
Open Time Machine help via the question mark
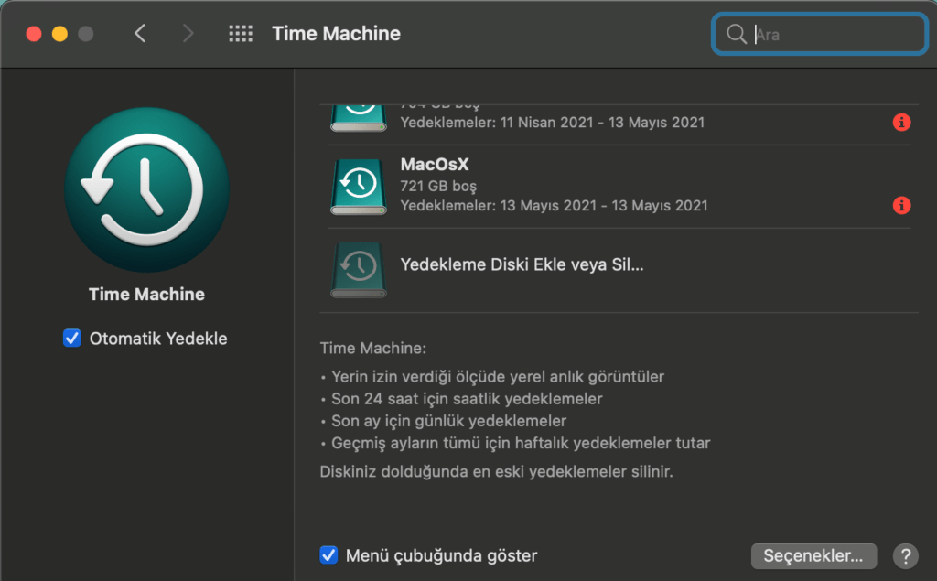905,555
